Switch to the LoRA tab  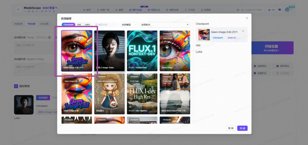point(87,25)
